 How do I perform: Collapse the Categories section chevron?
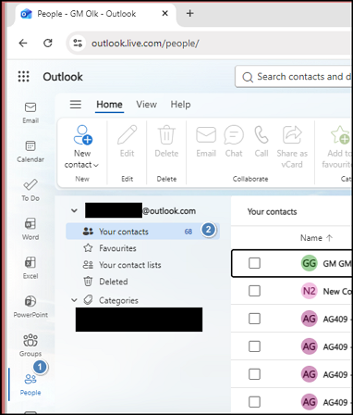(x=74, y=300)
